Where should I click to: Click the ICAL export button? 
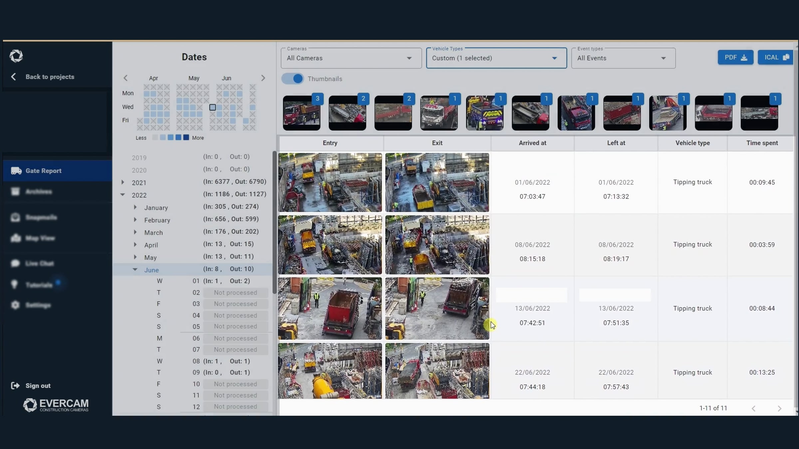[x=776, y=58]
